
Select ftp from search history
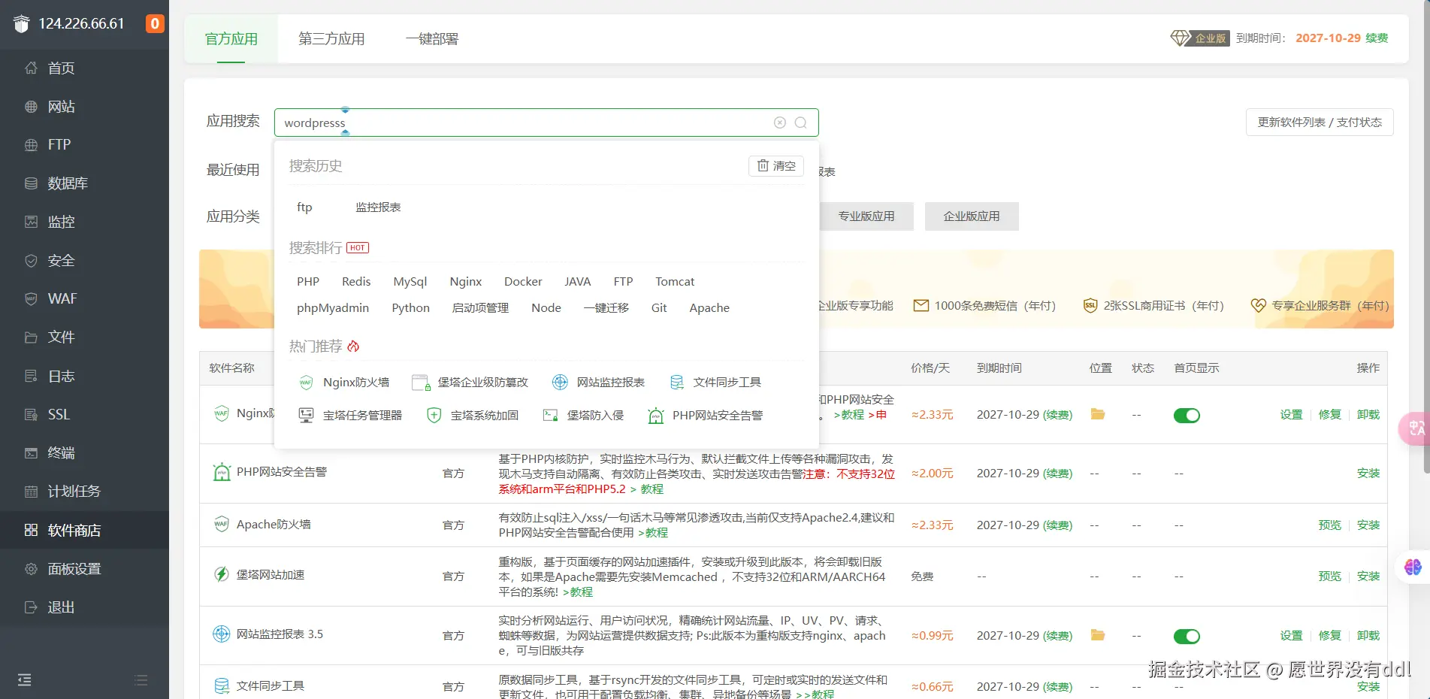click(x=304, y=207)
